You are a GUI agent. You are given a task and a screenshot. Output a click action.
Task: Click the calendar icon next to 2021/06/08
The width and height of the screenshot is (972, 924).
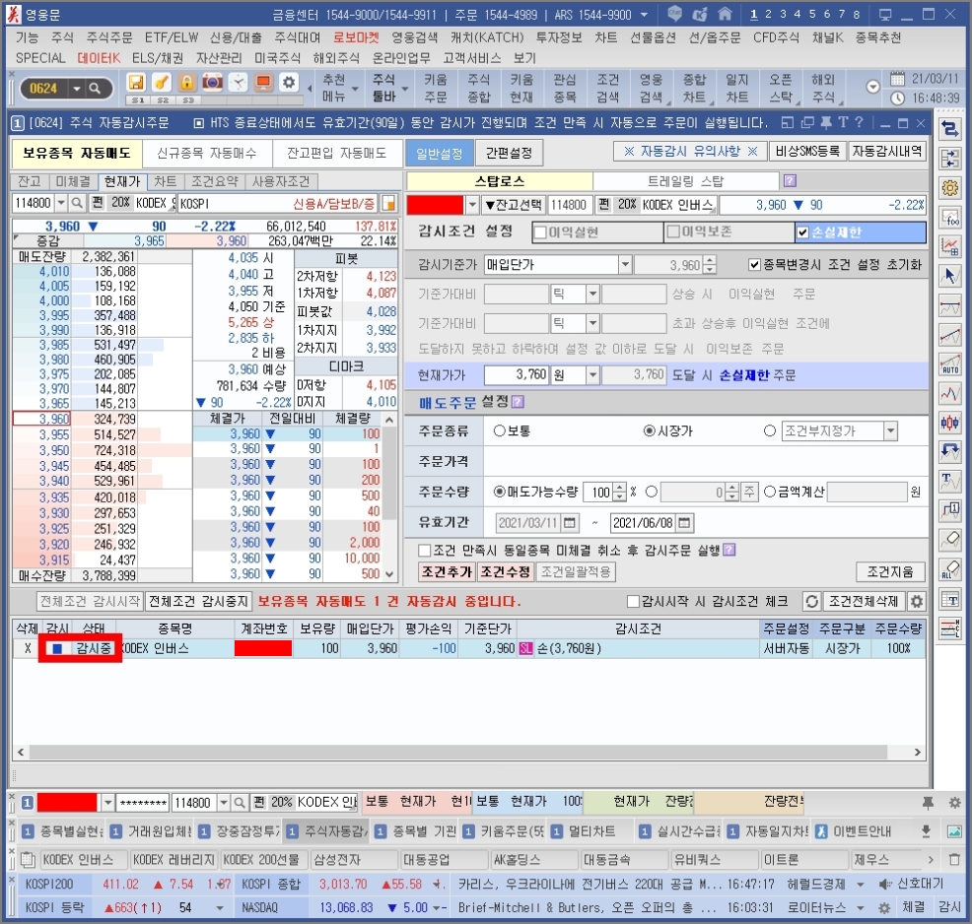[x=684, y=523]
